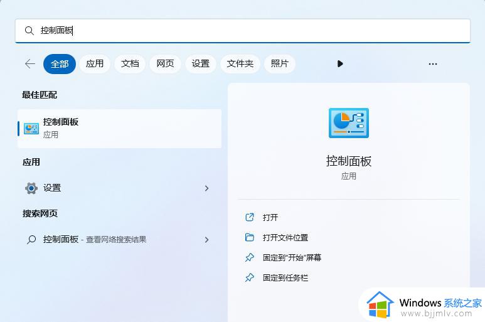Go back with the left arrow
485x322 pixels.
click(30, 64)
